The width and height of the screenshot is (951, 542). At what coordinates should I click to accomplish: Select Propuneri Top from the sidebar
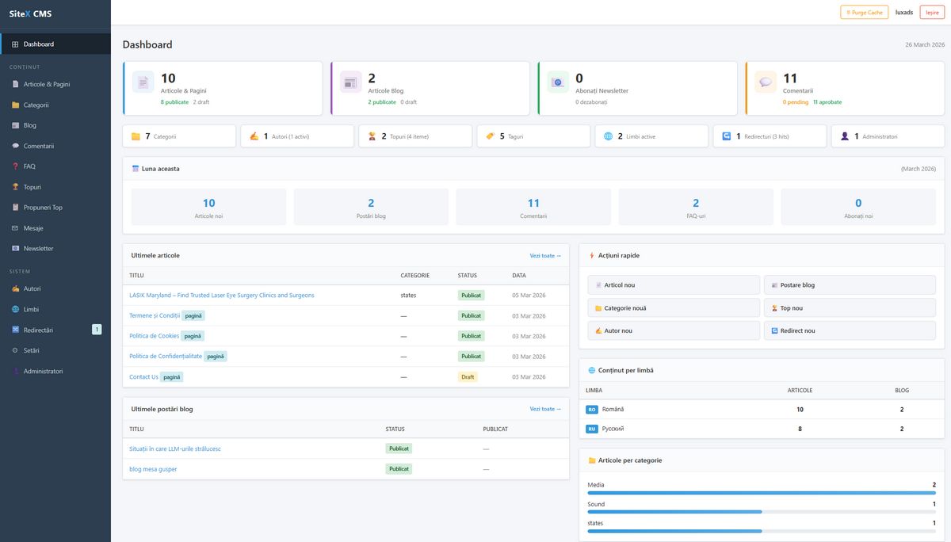pos(41,207)
